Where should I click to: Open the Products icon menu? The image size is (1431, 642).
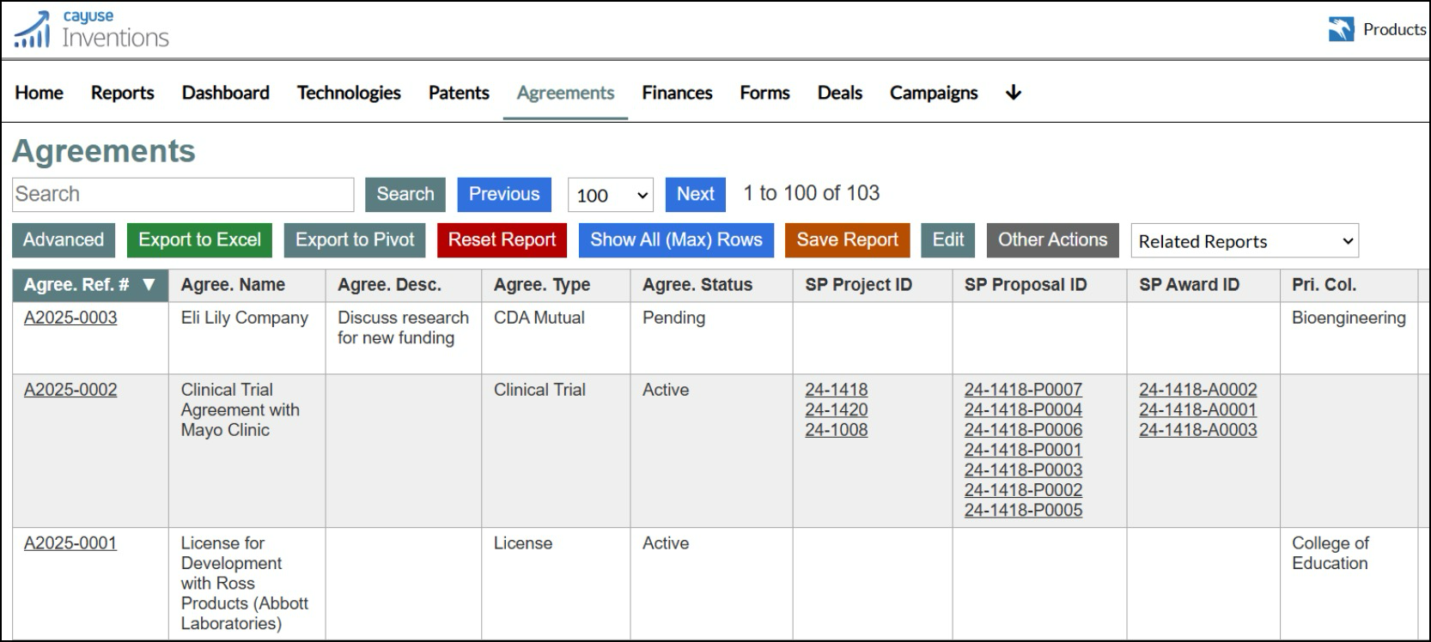1341,29
